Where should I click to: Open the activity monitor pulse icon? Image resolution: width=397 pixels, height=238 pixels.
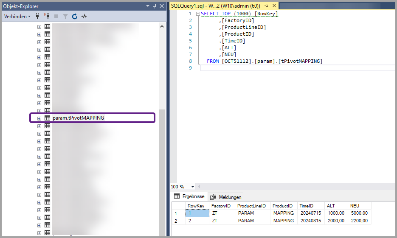click(84, 17)
